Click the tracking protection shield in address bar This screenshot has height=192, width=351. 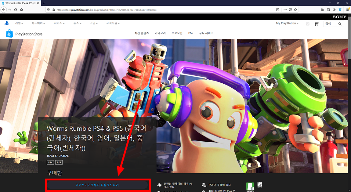coord(48,10)
